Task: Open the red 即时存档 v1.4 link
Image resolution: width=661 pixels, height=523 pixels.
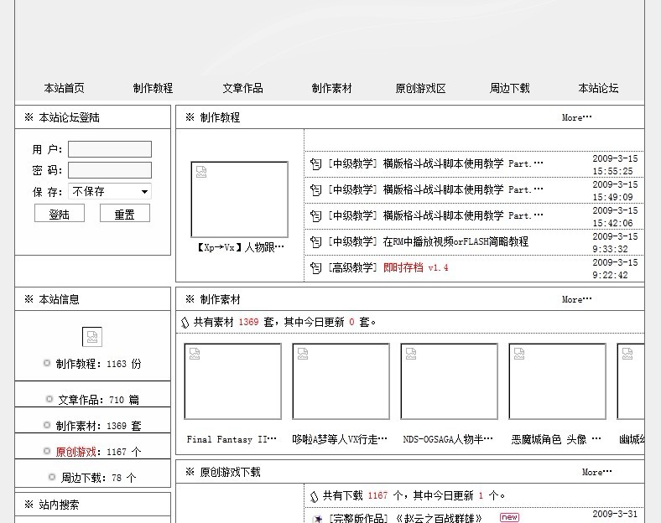Action: point(416,268)
